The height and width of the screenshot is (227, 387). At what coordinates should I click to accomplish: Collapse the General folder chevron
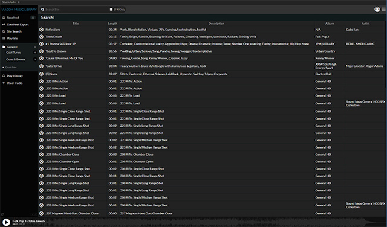(35, 47)
